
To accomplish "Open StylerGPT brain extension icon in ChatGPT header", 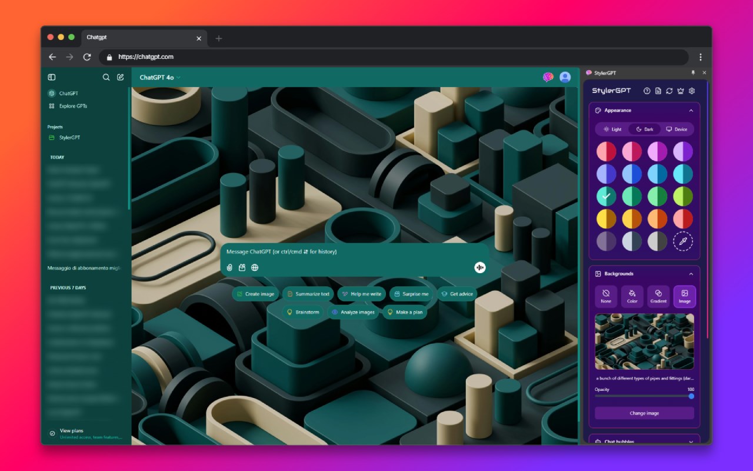I will 548,77.
